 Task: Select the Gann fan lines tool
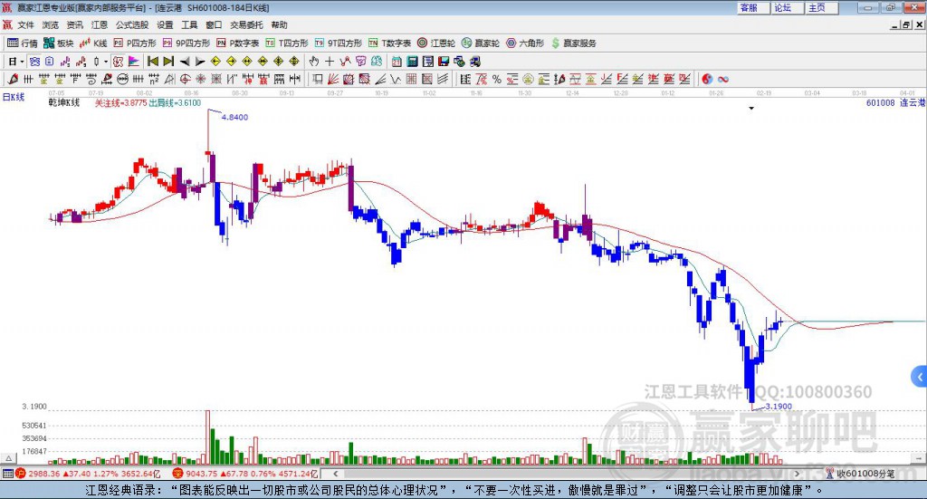coord(333,79)
